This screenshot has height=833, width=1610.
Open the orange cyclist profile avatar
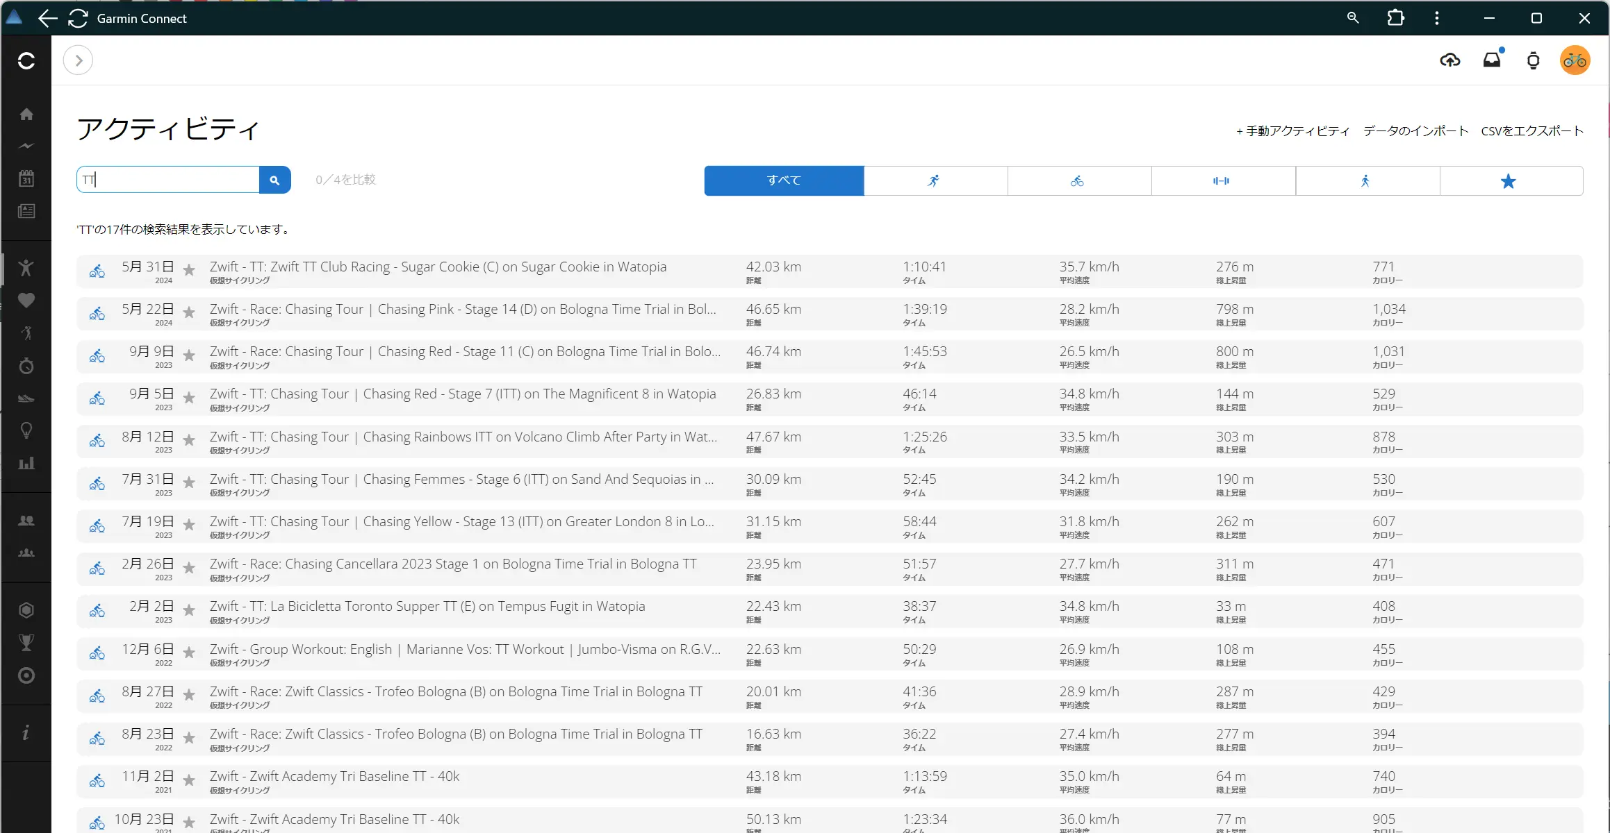(x=1575, y=60)
